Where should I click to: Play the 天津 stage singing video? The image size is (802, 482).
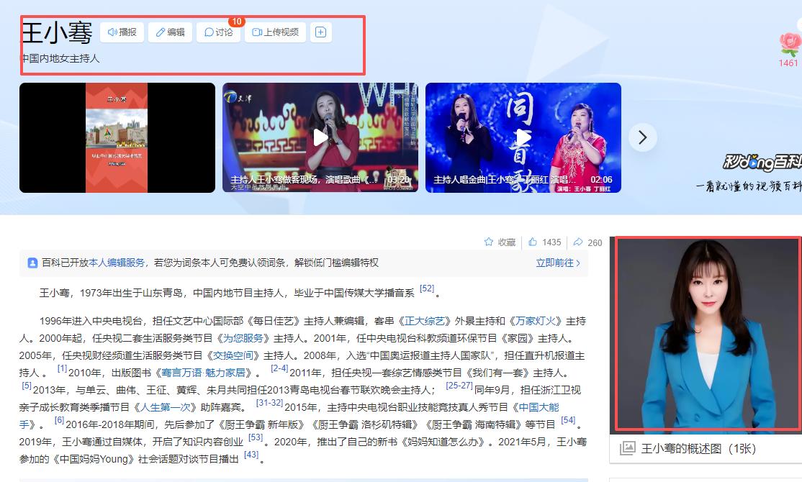pos(320,137)
